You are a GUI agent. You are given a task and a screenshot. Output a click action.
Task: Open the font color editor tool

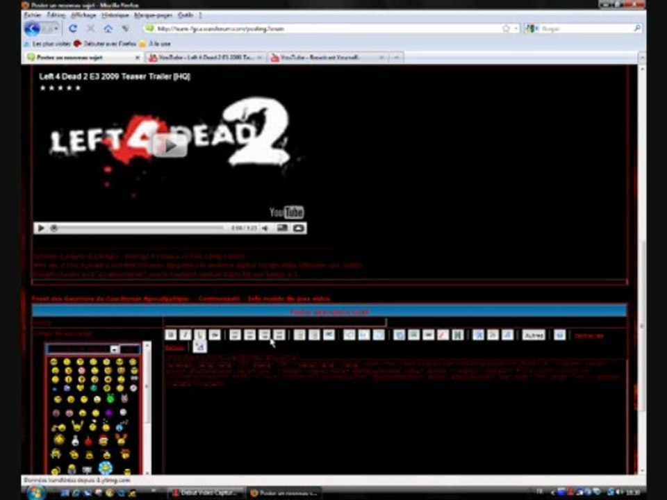[x=493, y=335]
